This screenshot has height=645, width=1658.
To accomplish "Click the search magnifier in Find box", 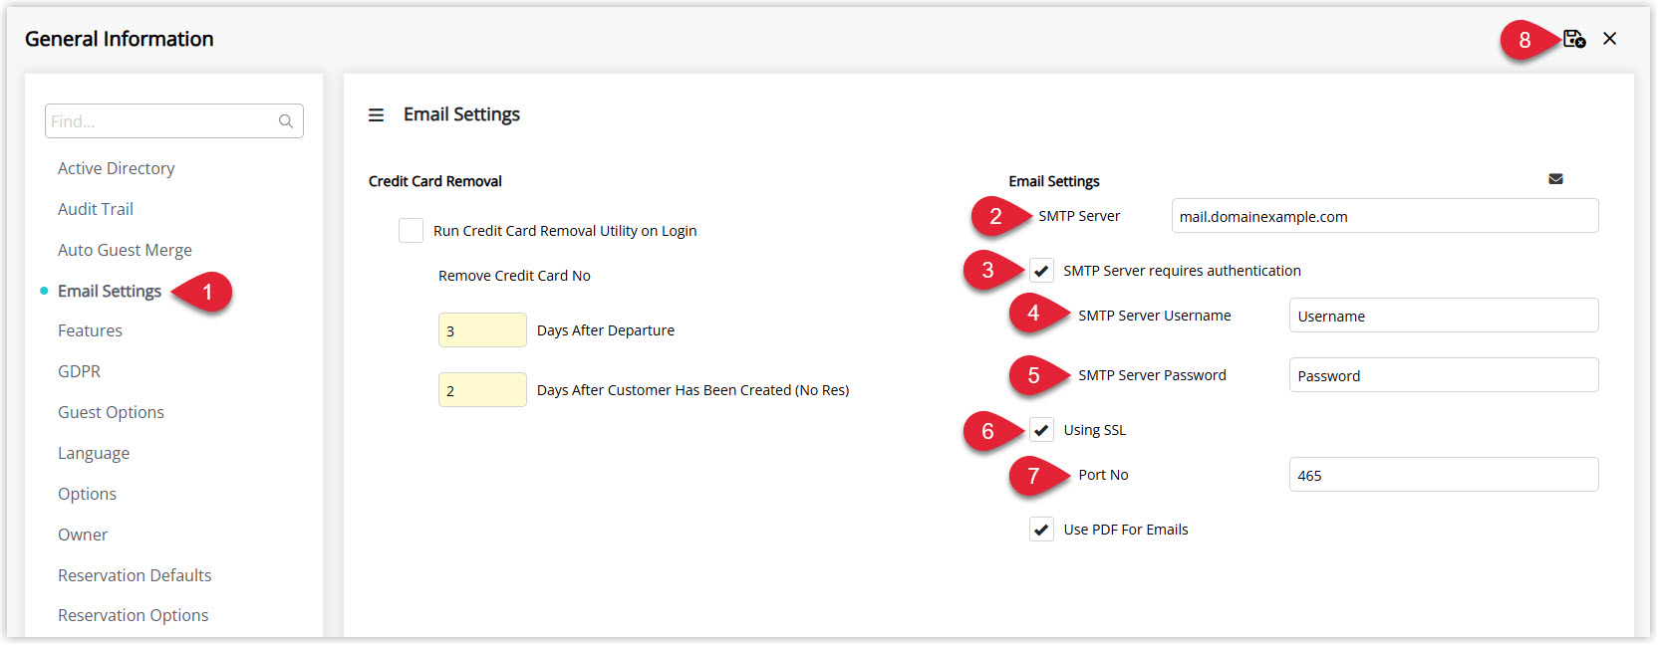I will pyautogui.click(x=286, y=121).
